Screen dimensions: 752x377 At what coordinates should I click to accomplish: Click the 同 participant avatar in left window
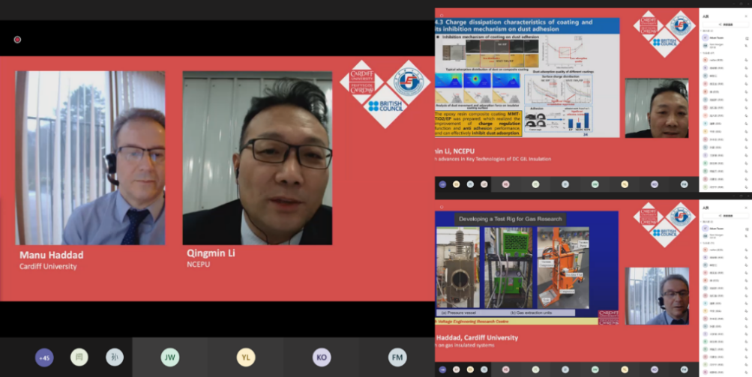79,358
